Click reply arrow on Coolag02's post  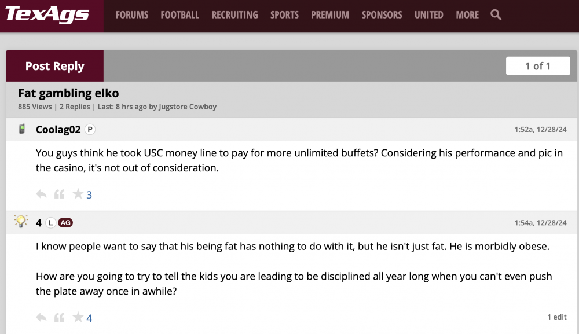41,194
